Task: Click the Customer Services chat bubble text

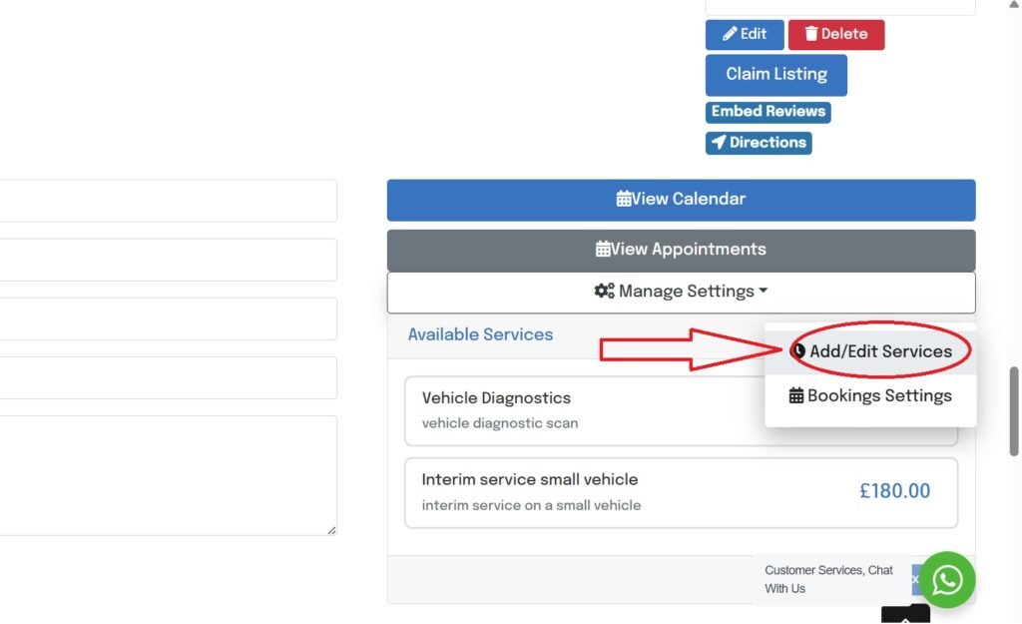Action: coord(828,579)
